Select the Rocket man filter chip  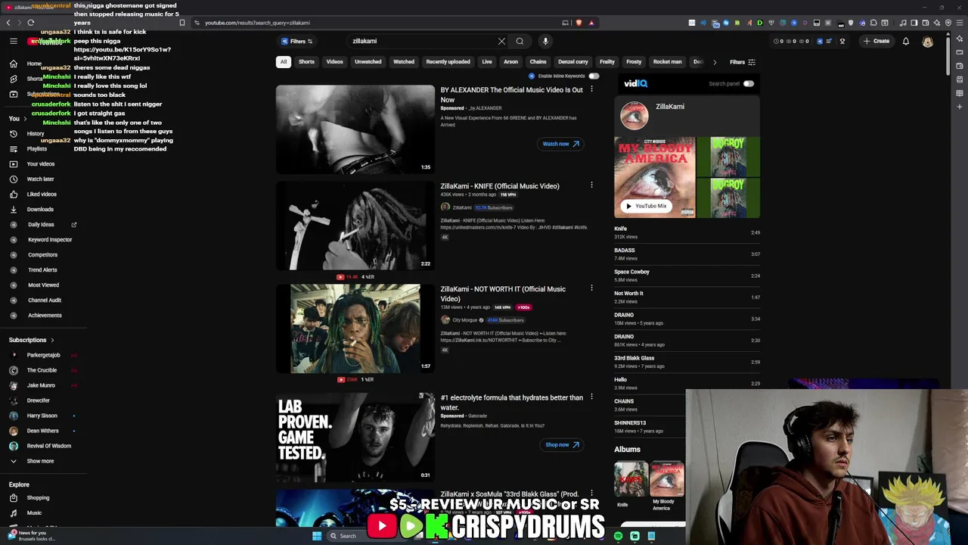click(667, 62)
